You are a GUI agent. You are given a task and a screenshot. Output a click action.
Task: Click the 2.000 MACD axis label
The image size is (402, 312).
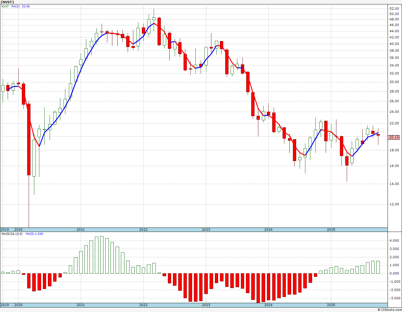[394, 257]
